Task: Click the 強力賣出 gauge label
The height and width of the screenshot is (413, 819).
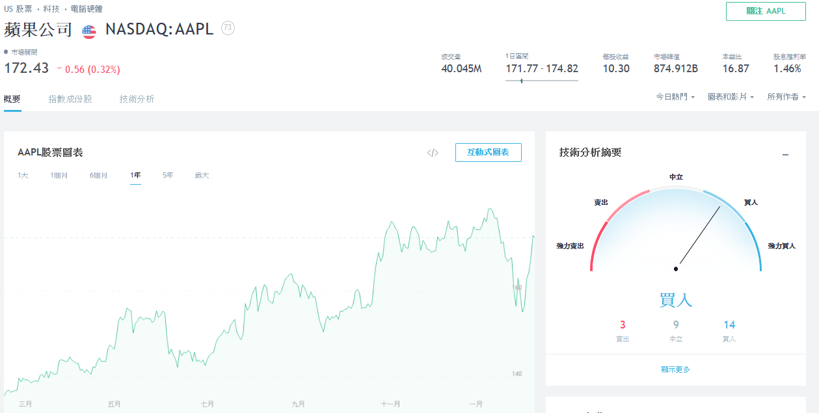Action: 570,246
